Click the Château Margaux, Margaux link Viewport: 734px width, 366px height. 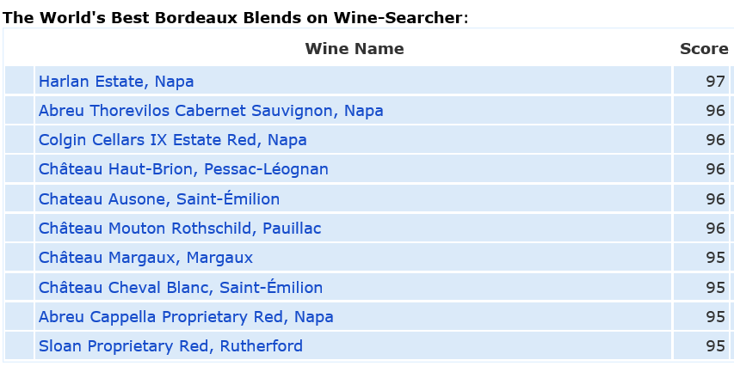click(145, 258)
